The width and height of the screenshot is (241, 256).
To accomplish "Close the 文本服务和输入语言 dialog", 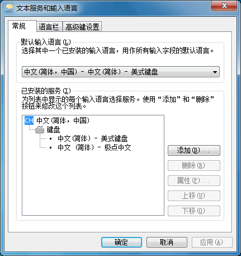I will point(224,6).
